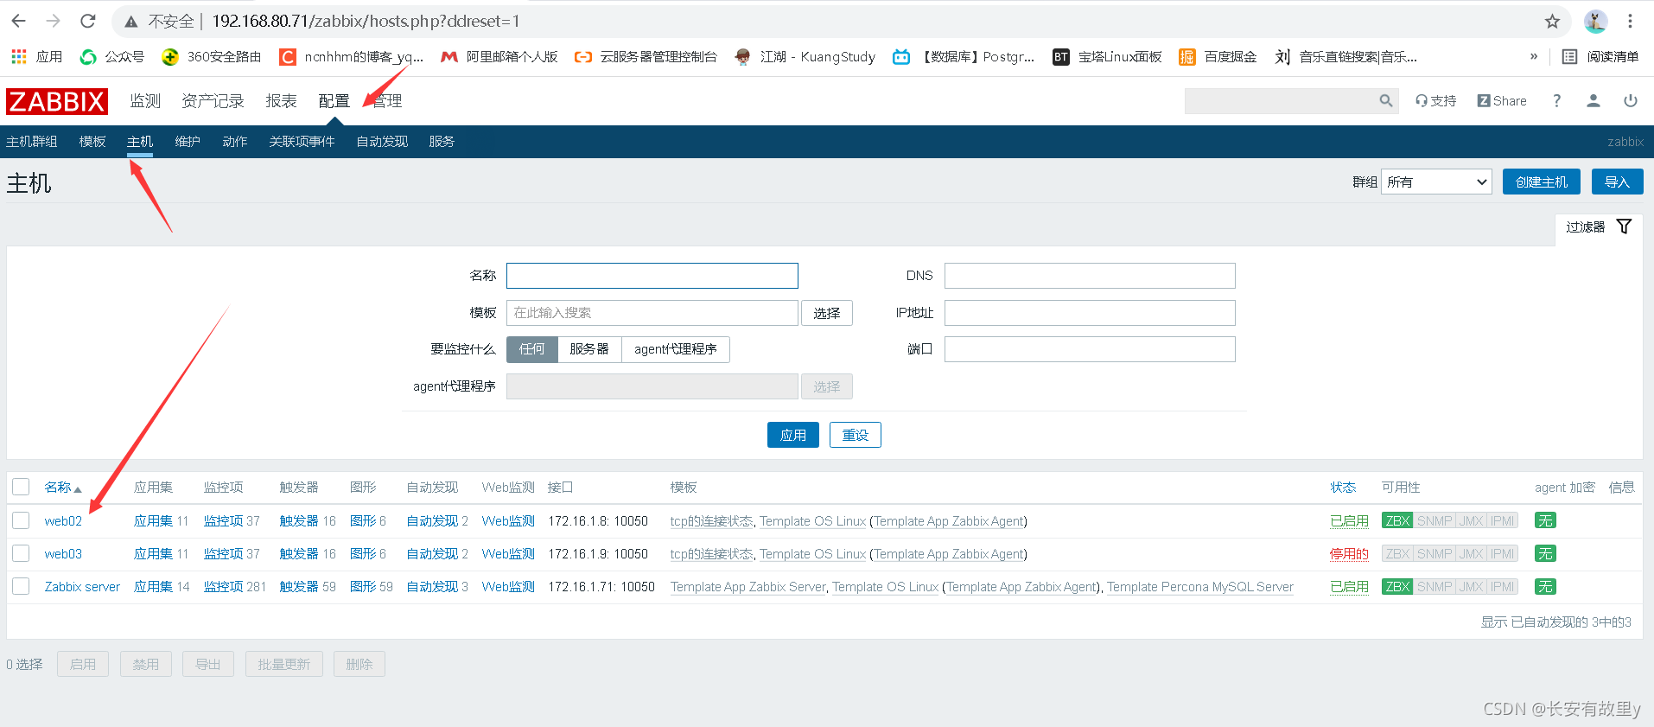Switch to 主机群组 submenu
Screen dimensions: 1654x727
[32, 142]
